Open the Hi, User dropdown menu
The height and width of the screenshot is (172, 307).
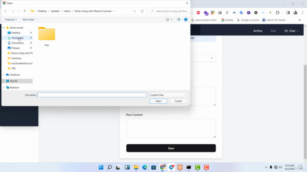[291, 31]
